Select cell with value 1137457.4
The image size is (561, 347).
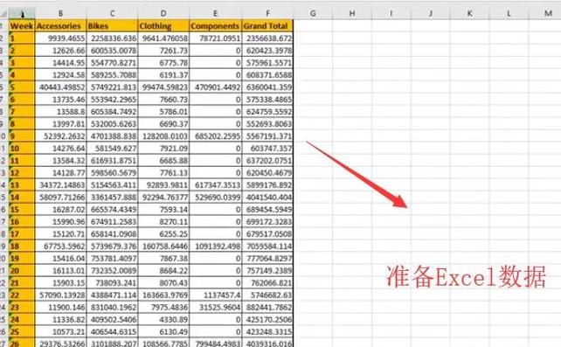(x=215, y=295)
